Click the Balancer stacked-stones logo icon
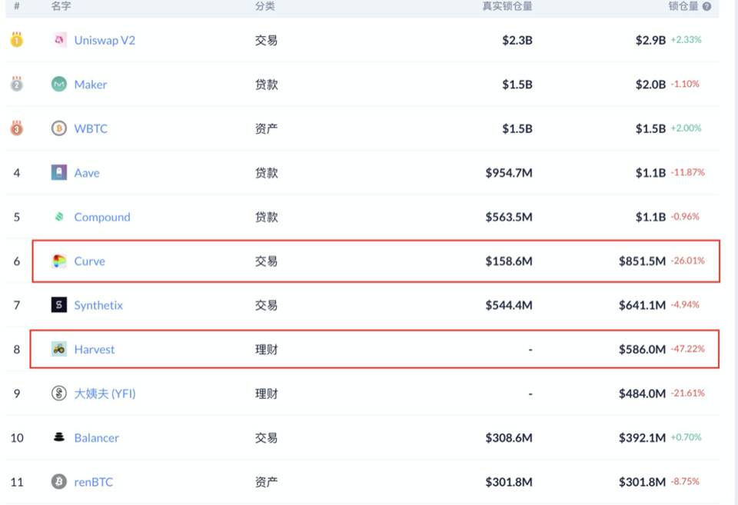The width and height of the screenshot is (738, 505). [59, 437]
